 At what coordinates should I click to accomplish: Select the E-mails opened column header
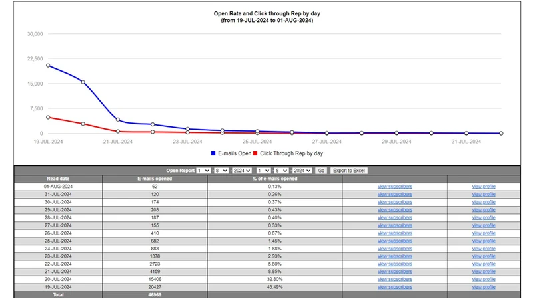tap(155, 179)
